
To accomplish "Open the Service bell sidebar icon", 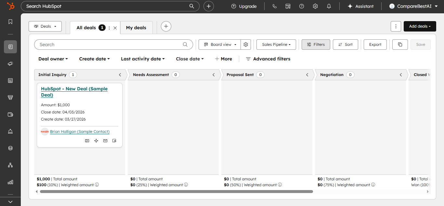I will click(x=10, y=131).
